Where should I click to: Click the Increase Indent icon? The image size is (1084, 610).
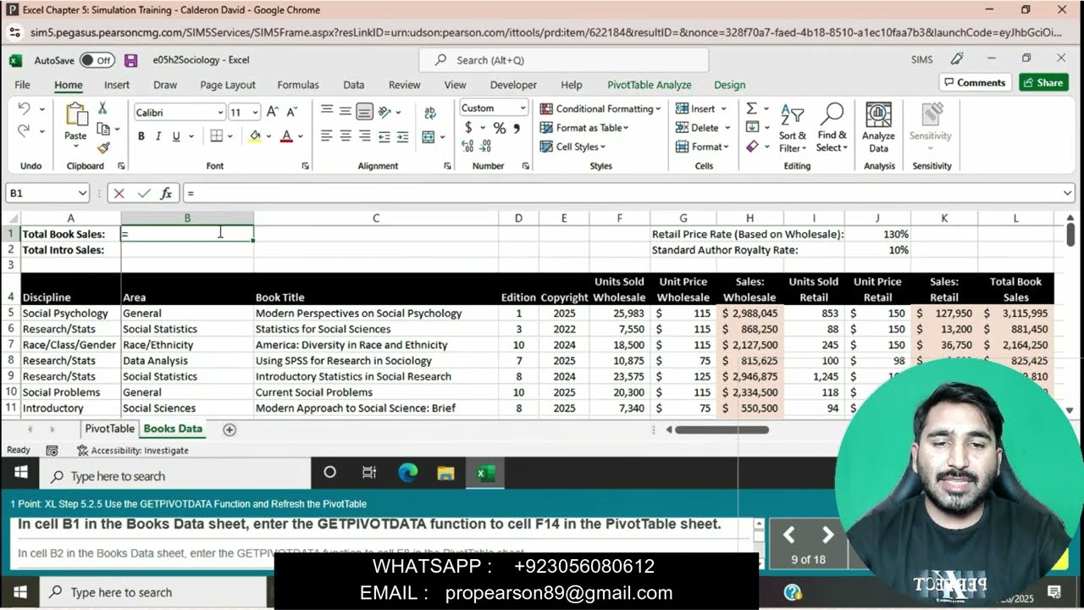click(403, 136)
